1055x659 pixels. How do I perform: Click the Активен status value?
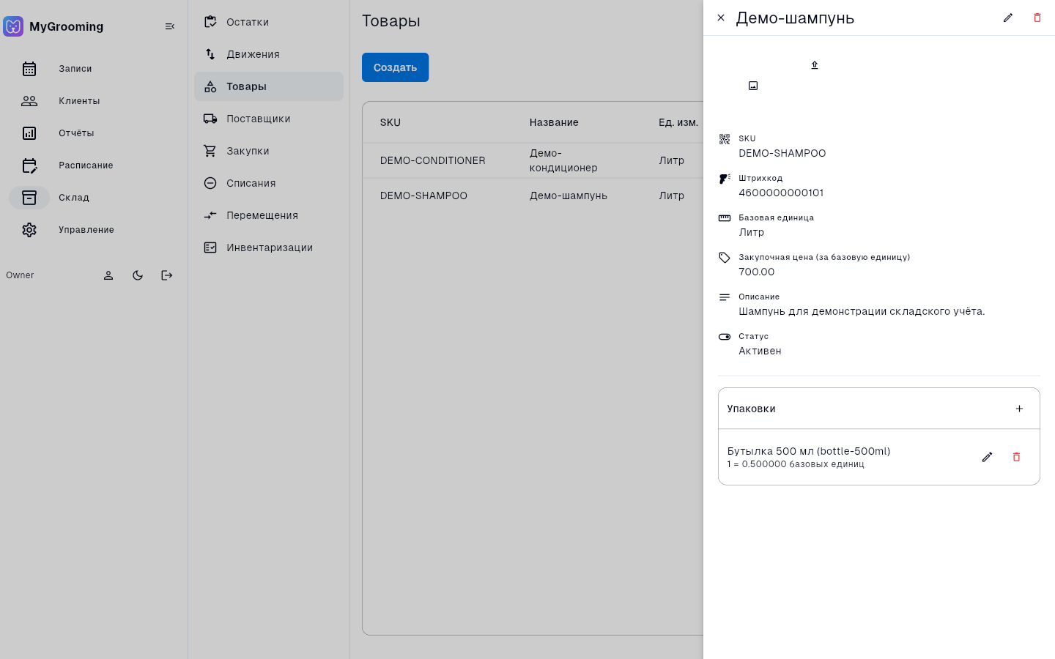point(760,351)
